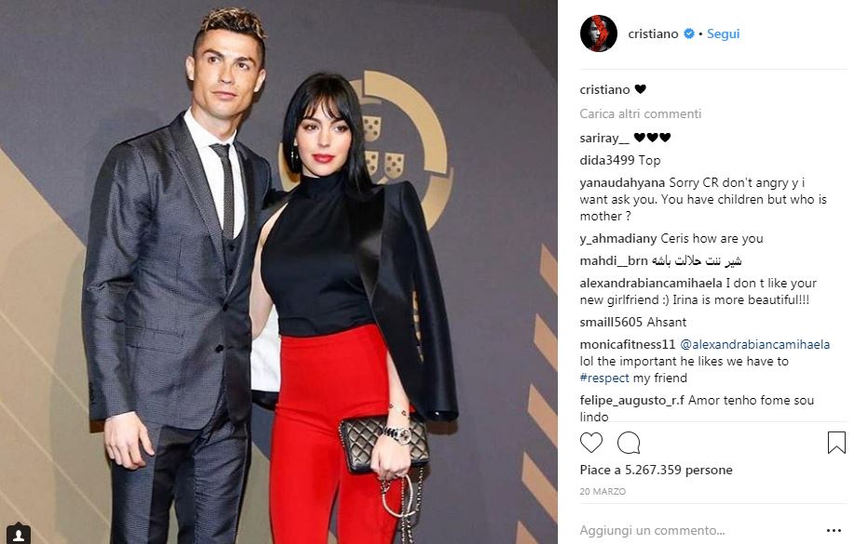Click the @alexandrabiancamihaela mention

point(755,344)
